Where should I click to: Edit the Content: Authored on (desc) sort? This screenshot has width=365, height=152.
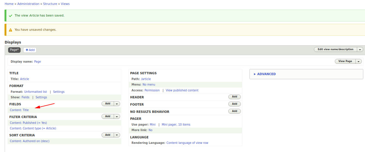[x=30, y=141]
